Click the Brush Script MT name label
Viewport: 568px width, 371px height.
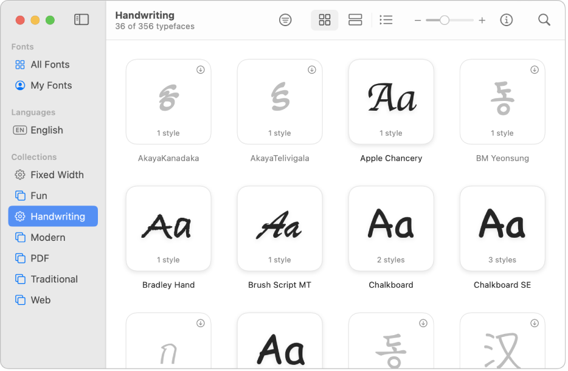(280, 285)
